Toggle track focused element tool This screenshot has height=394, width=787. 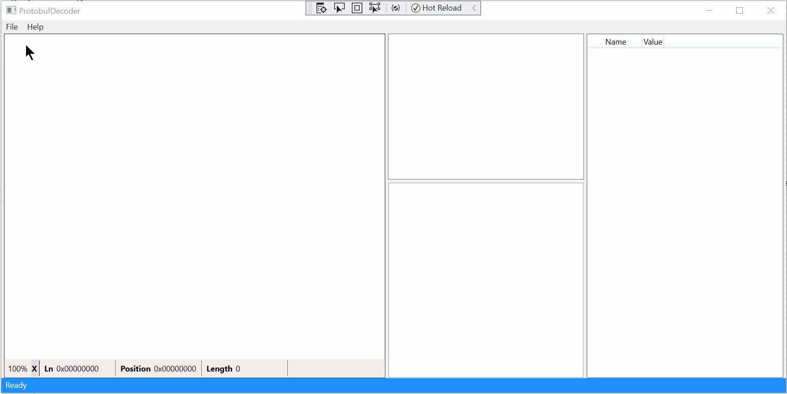pos(375,8)
